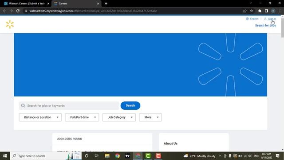284x160 pixels.
Task: Open Google Chrome from the taskbar
Action: [x=117, y=156]
